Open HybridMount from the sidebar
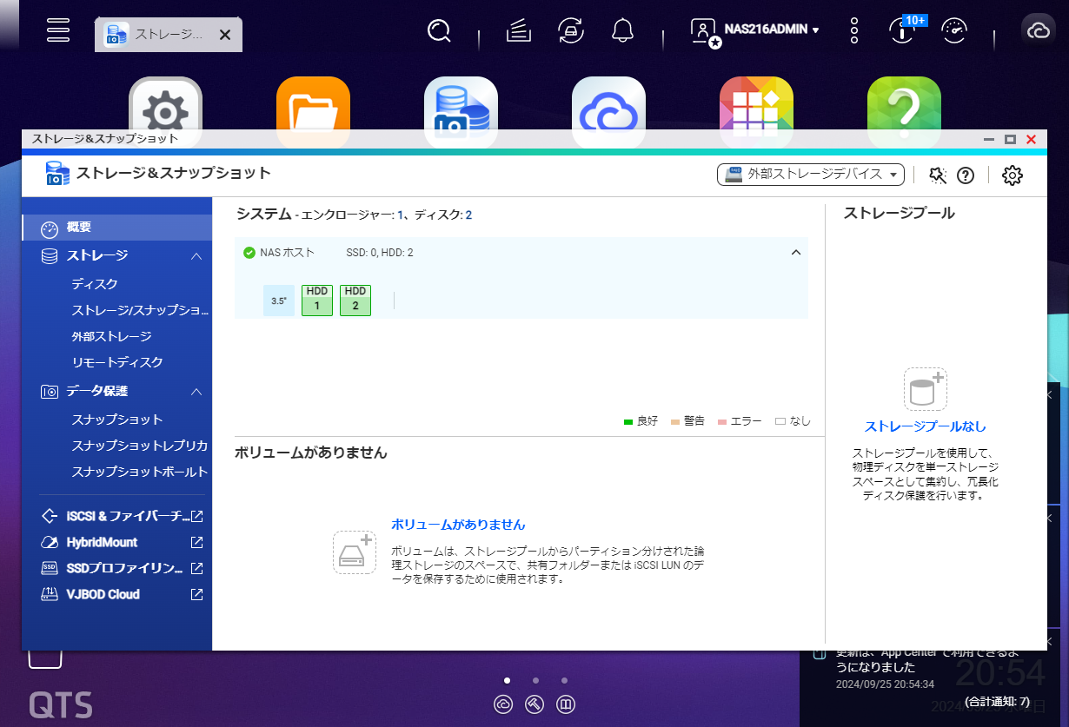The height and width of the screenshot is (727, 1069). click(102, 542)
